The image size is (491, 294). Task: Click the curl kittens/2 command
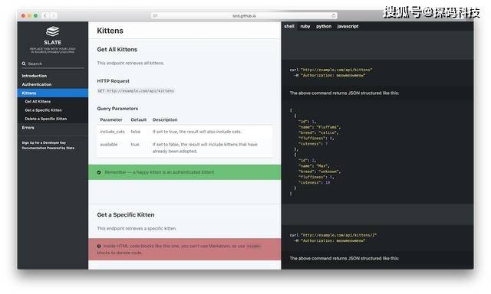point(333,238)
